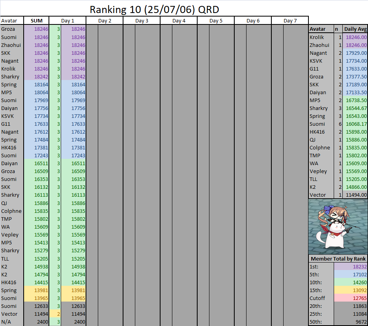368x326 pixels.
Task: Select the TMP SUM value 15802
Action: click(36, 219)
